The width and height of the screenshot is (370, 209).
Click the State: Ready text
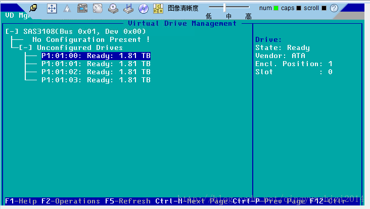[283, 47]
